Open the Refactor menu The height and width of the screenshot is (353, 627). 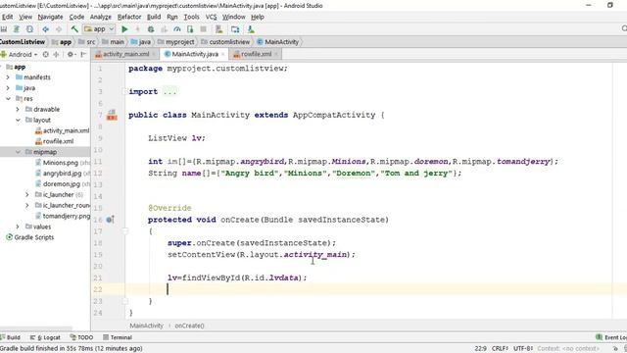pyautogui.click(x=129, y=17)
